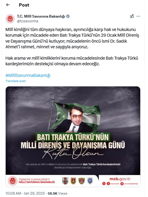The height and width of the screenshot is (197, 148).
Task: Click the second shield crest in footer
Action: pos(73,181)
